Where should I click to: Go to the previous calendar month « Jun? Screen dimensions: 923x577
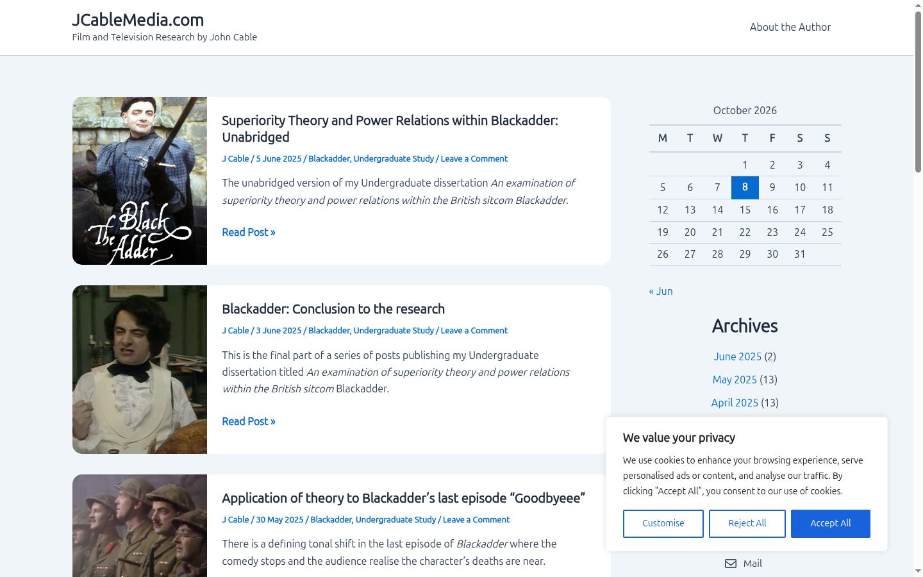661,291
